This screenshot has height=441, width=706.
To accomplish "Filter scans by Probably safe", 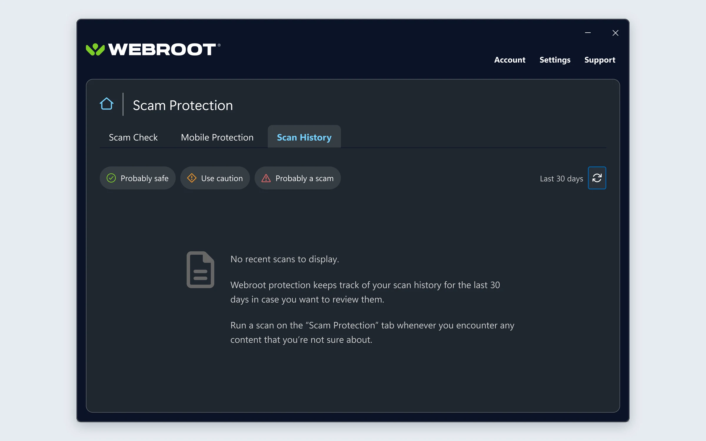I will coord(137,178).
